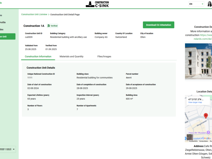The height and width of the screenshot is (159, 212).
Task: Click the 25 years inspection interval
Action: (81, 99)
